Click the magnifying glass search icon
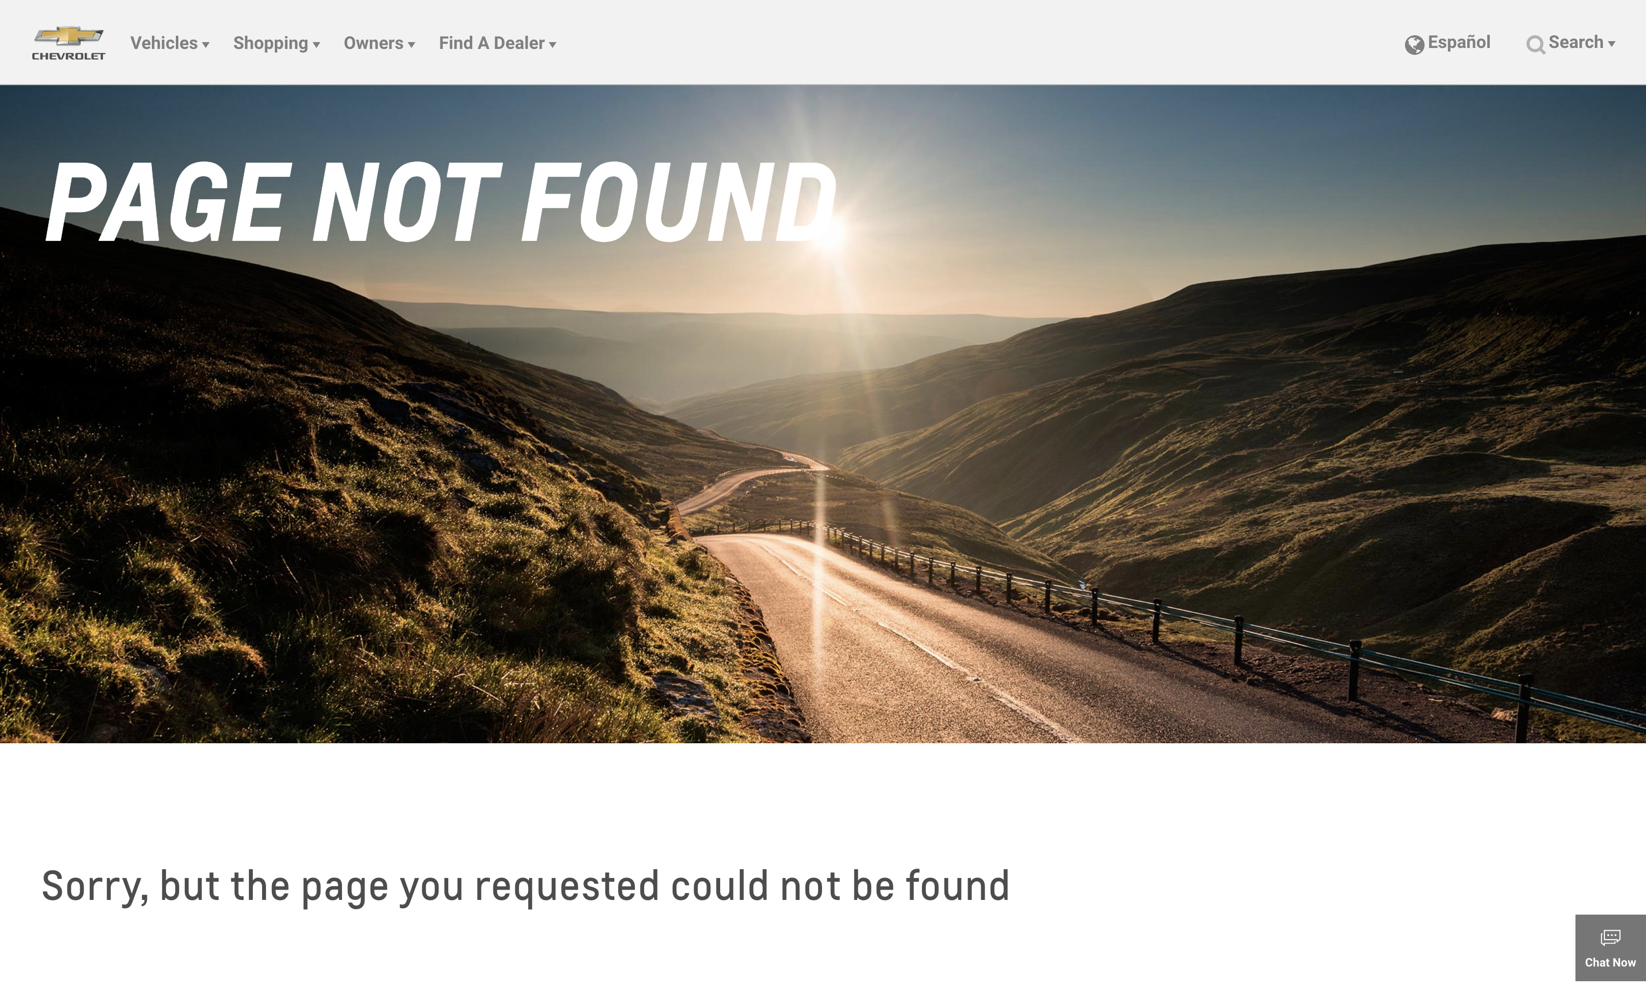The height and width of the screenshot is (991, 1646). pos(1535,45)
